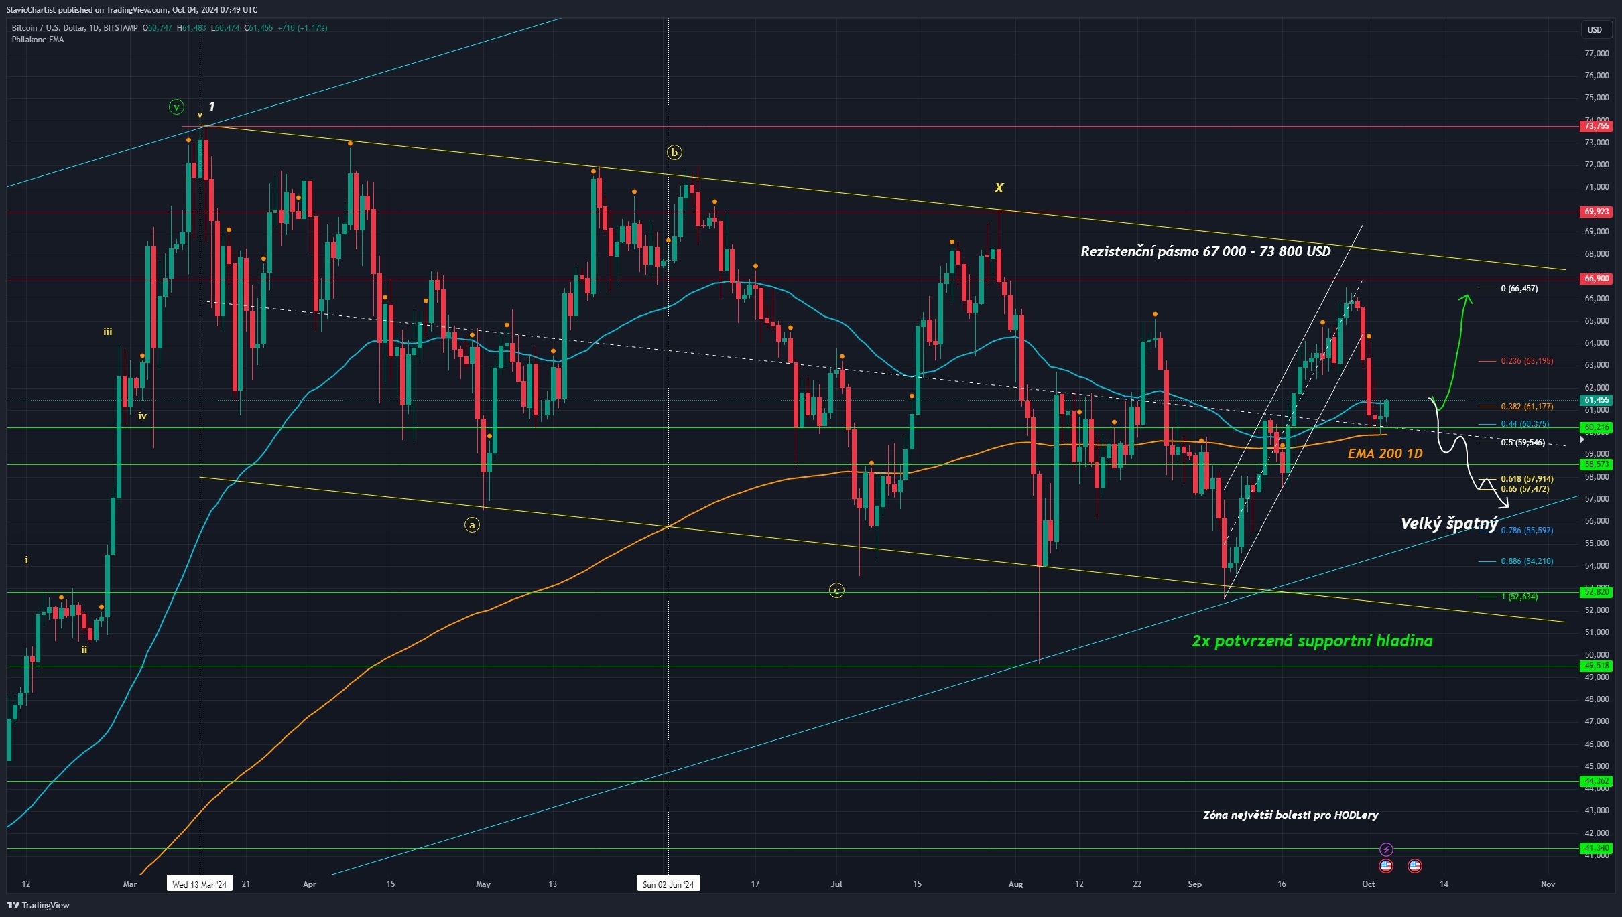1622x917 pixels.
Task: Open the USD currency selector top right
Action: click(1594, 29)
